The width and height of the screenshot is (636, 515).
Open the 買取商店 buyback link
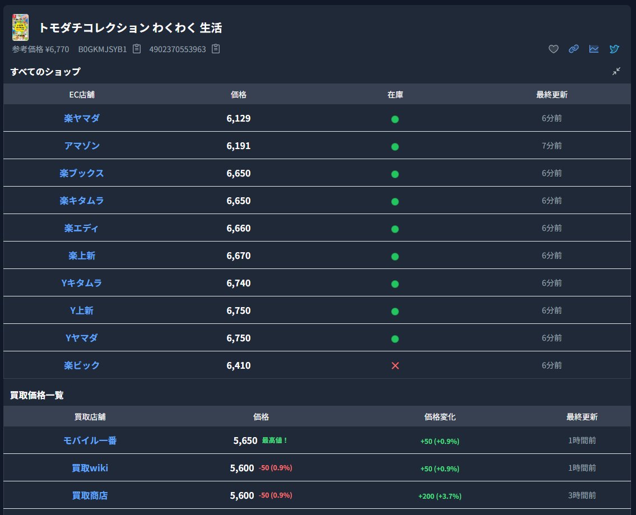(x=90, y=496)
